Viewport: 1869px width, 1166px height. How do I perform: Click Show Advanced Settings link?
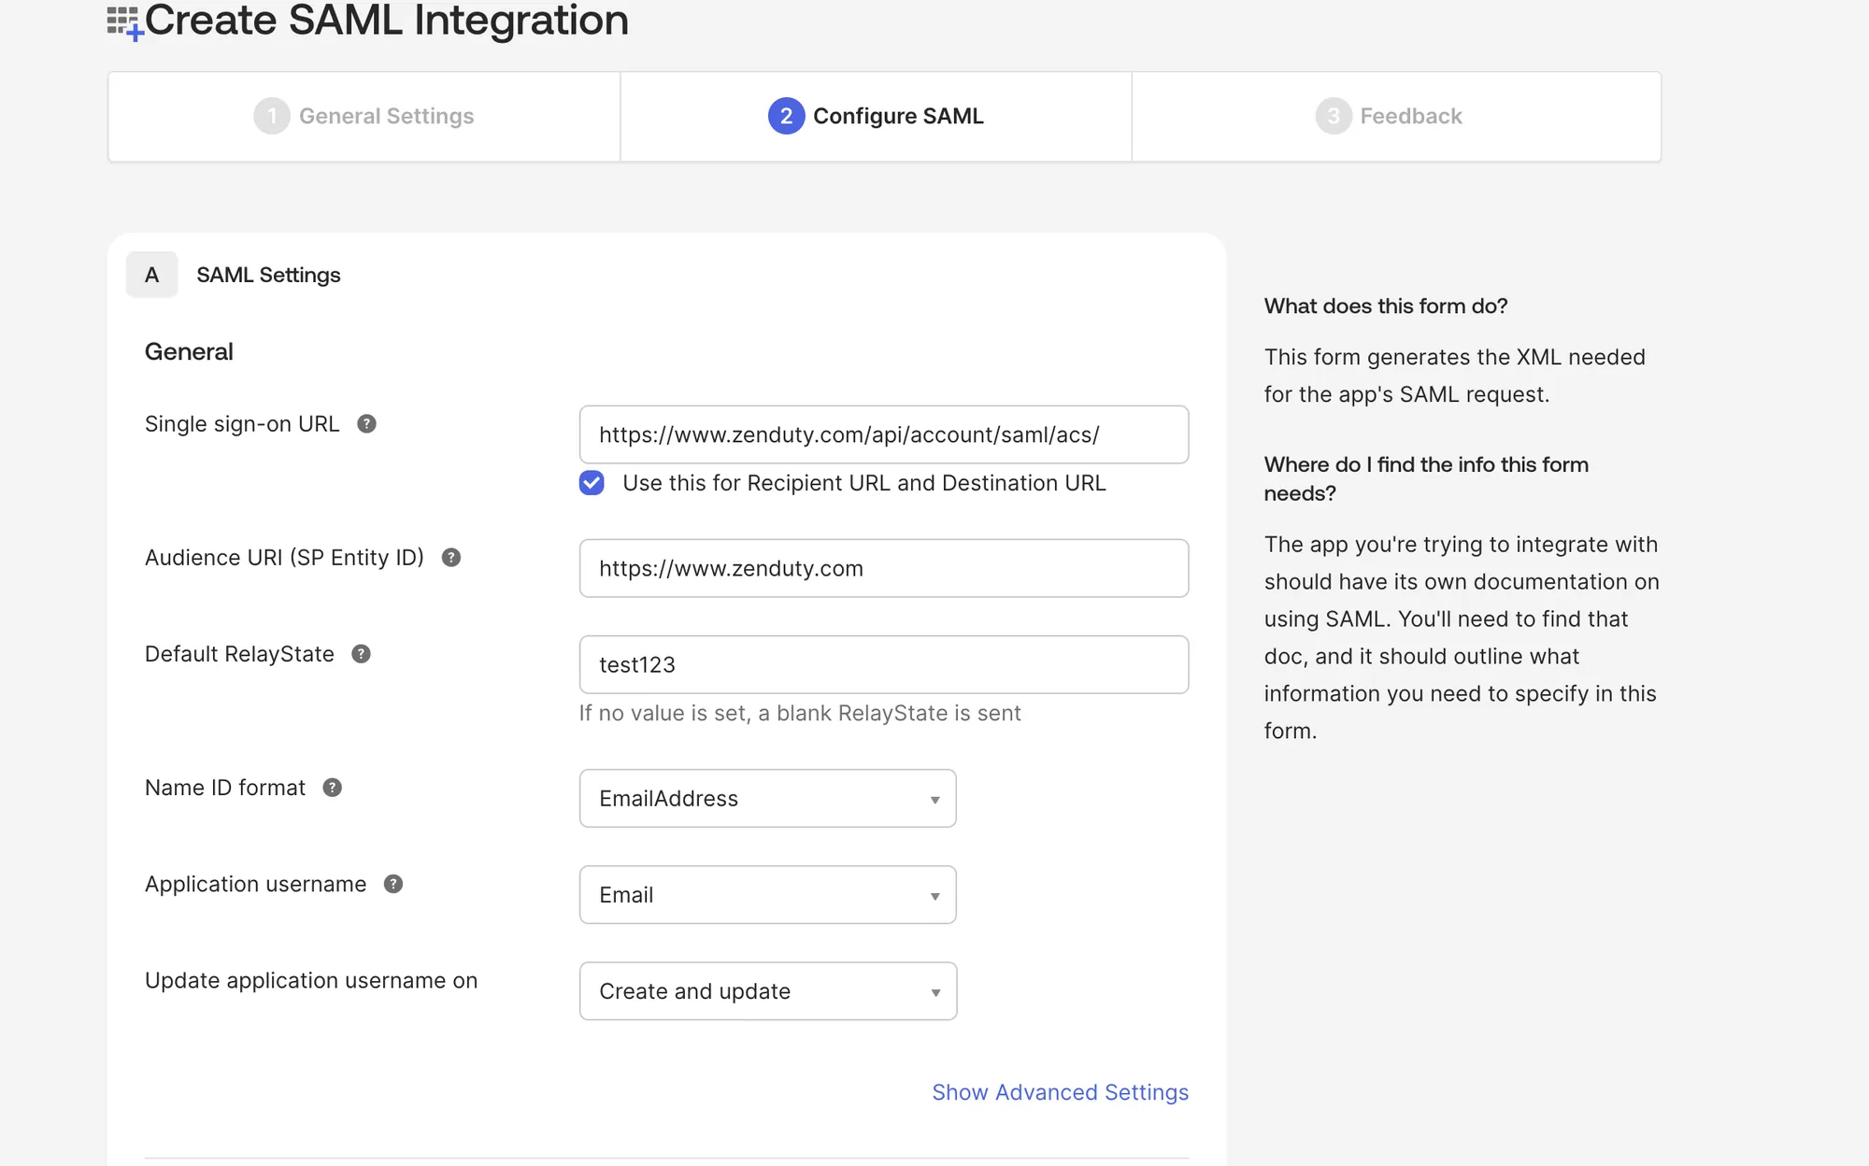(x=1060, y=1092)
